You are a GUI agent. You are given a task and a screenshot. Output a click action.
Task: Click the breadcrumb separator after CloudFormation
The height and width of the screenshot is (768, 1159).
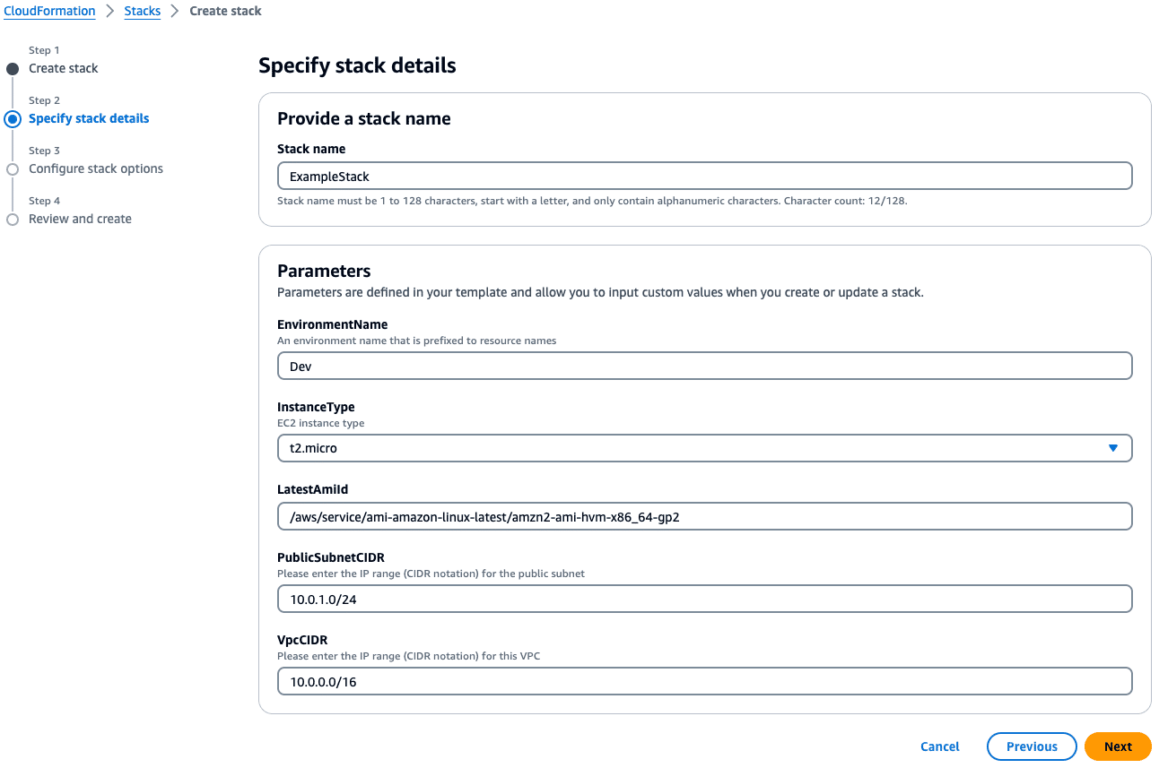(109, 11)
